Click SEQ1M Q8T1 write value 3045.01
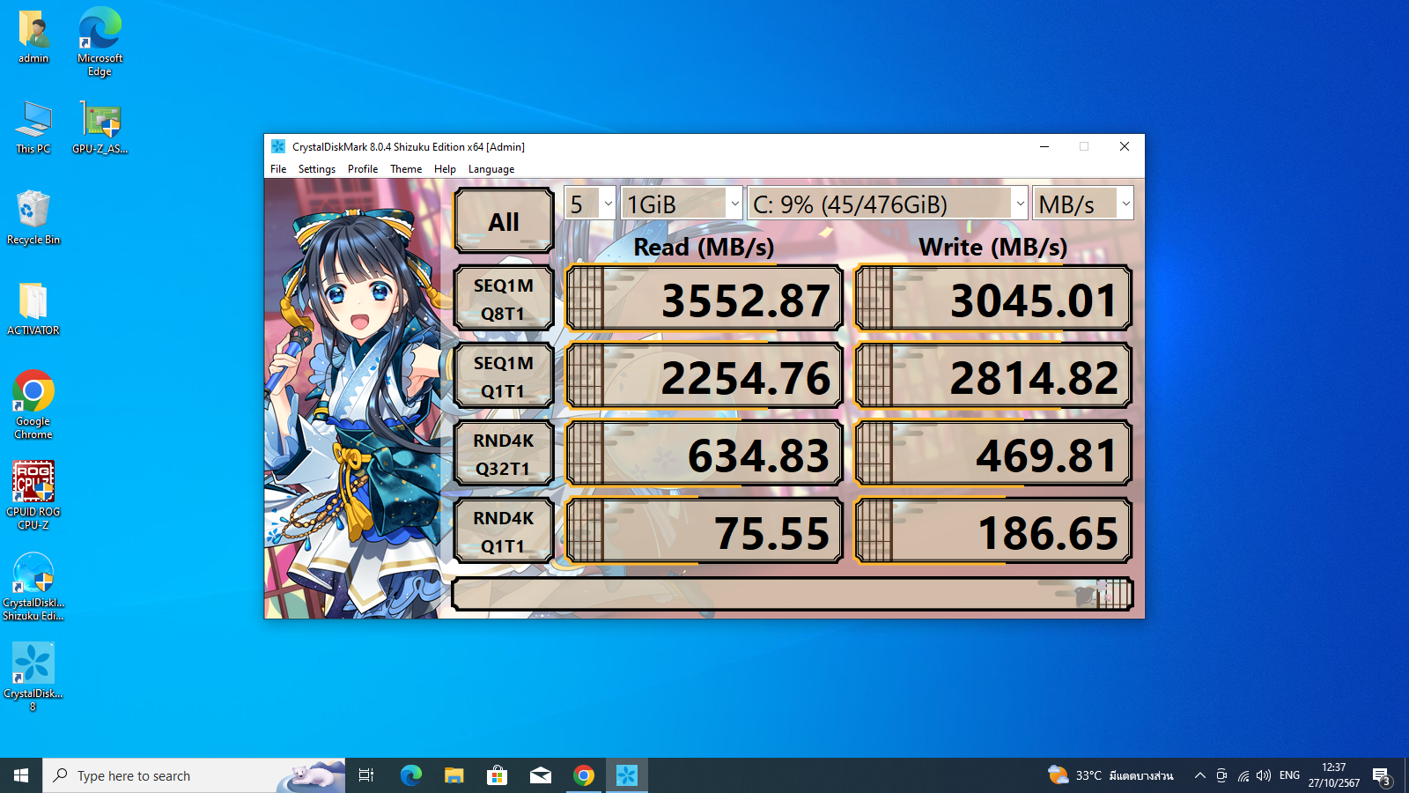Image resolution: width=1409 pixels, height=793 pixels. (x=993, y=299)
